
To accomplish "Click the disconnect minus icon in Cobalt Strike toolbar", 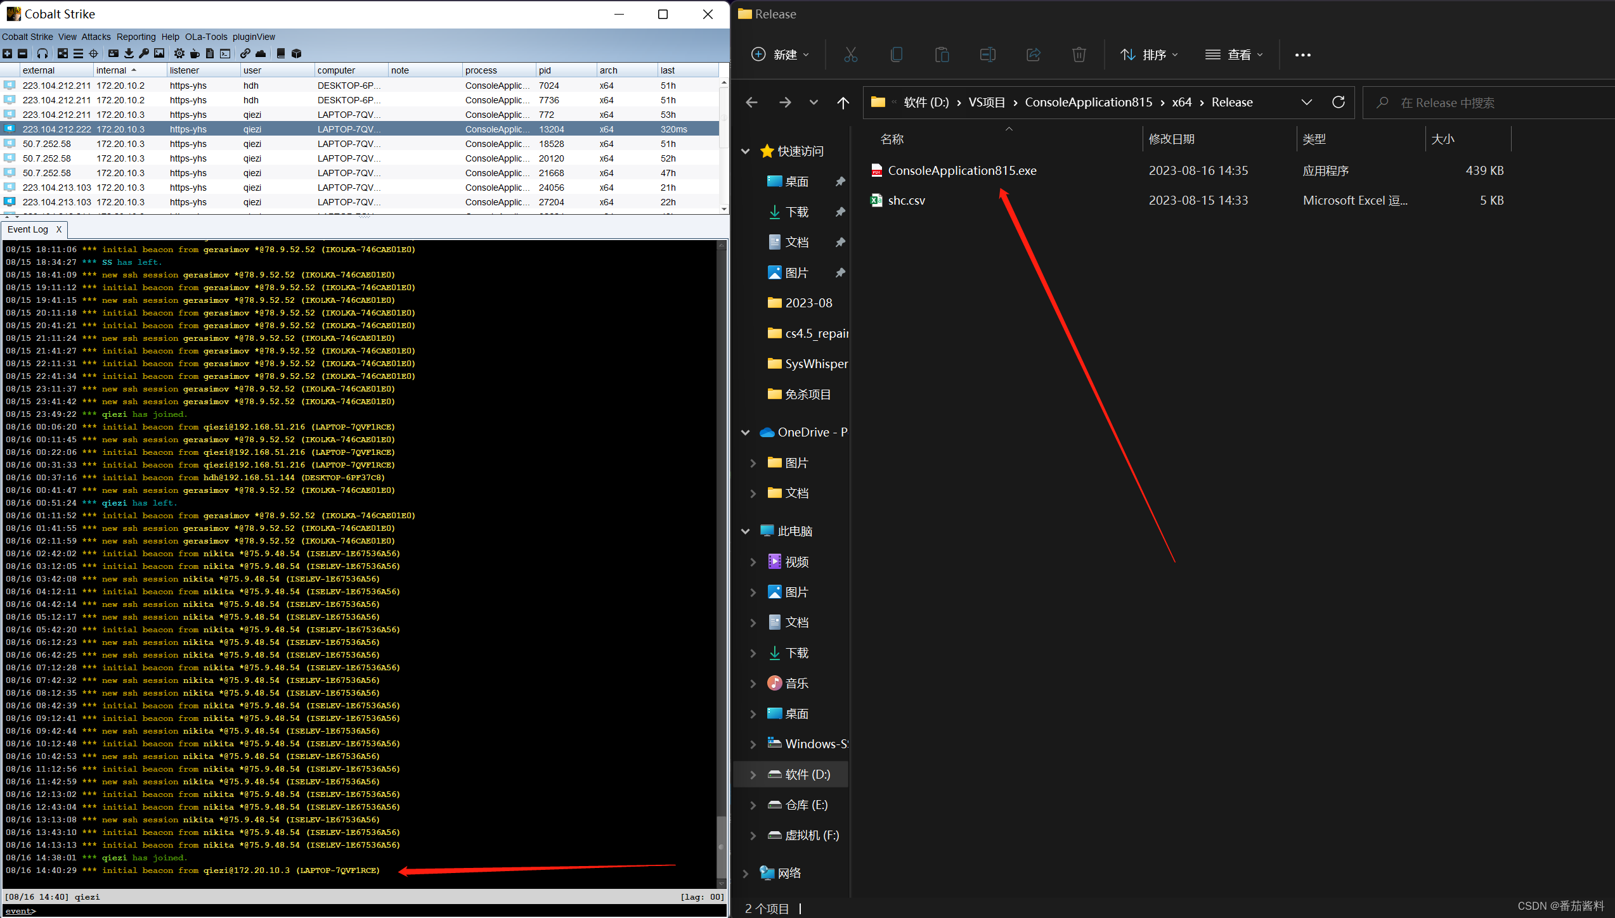I will [23, 54].
